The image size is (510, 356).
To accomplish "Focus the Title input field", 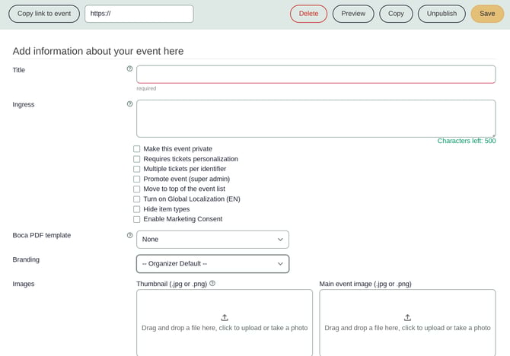I will (315, 74).
